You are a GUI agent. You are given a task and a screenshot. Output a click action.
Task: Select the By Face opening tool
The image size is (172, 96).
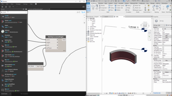tap(153, 8)
